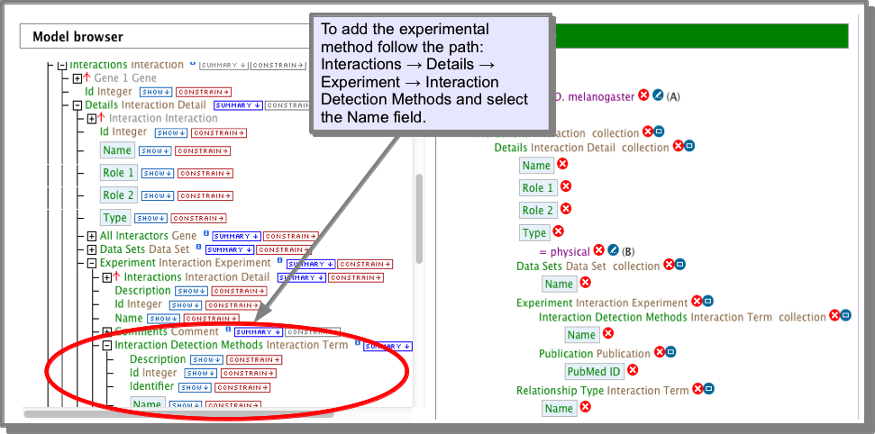Remove Name under Details Interaction Detail
The height and width of the screenshot is (434, 875).
click(x=562, y=164)
